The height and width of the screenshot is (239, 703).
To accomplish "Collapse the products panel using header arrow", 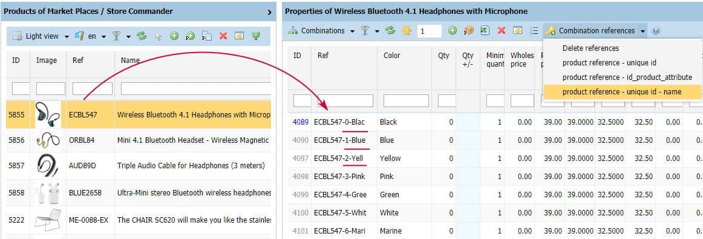I will 269,12.
